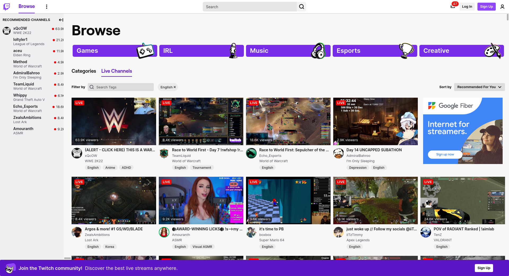Open the Sort by Recommended dropdown
Viewport: 509px width, 276px height.
coord(479,87)
